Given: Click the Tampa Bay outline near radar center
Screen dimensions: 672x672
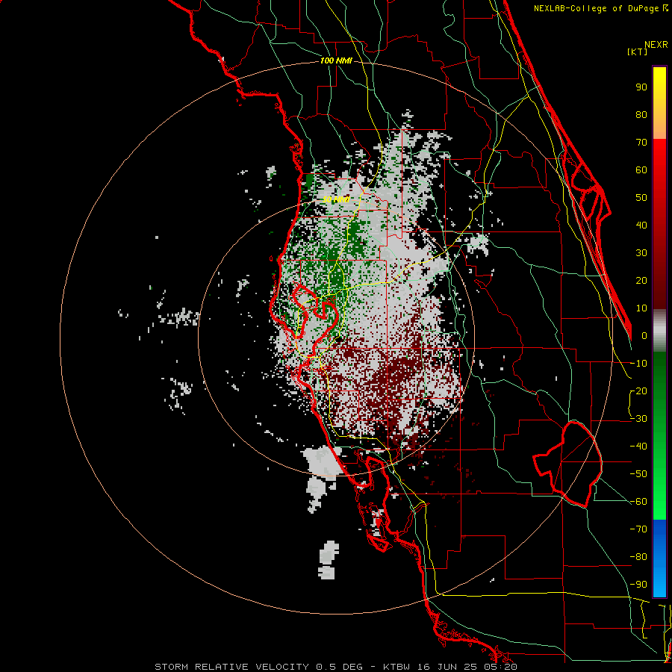Looking at the screenshot, I should pos(317,320).
